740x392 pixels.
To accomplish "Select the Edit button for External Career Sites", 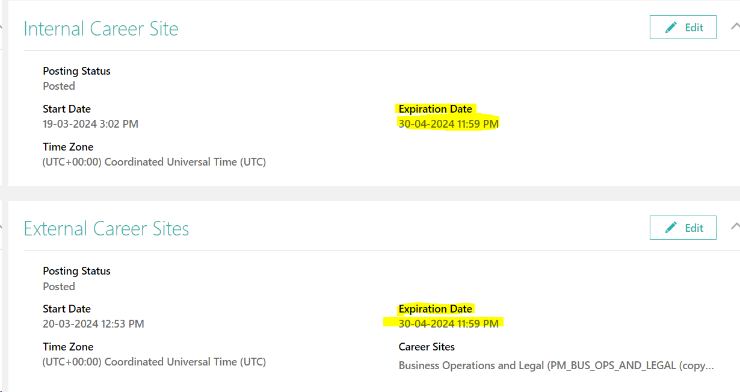I will click(683, 228).
